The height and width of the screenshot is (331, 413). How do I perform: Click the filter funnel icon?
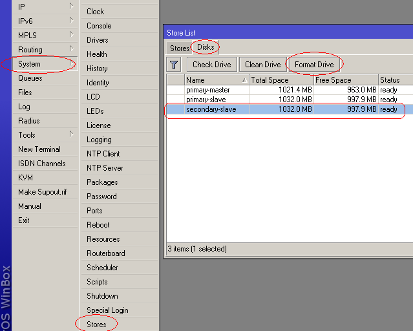[174, 65]
